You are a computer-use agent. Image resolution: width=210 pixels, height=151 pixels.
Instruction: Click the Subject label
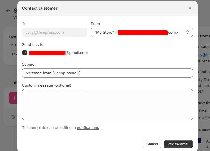(29, 64)
